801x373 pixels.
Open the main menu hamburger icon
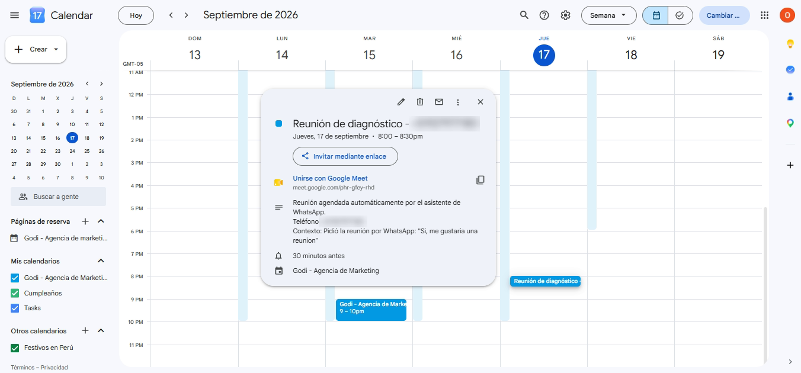point(15,15)
